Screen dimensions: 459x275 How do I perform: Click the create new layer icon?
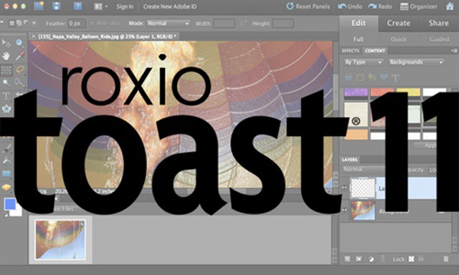point(347,259)
